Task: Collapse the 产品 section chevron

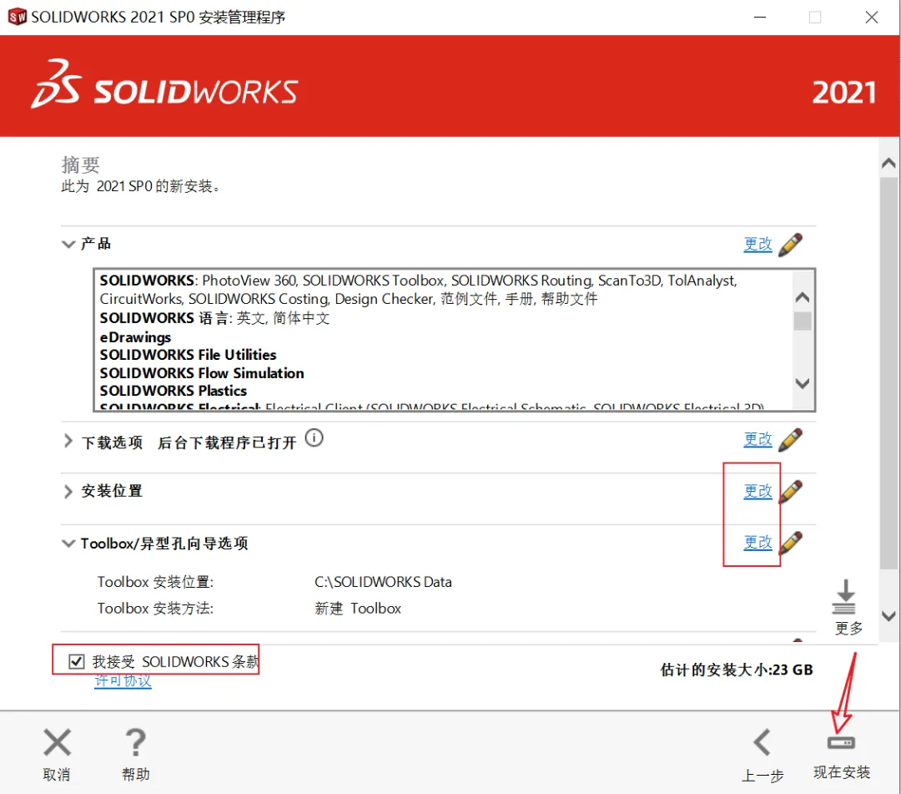Action: coord(68,244)
